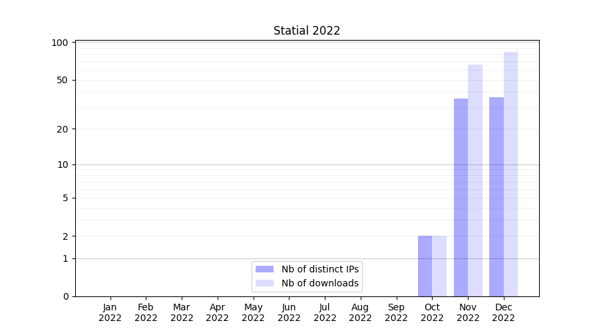Click the 10 y-axis tick label
599x333 pixels.
(62, 165)
